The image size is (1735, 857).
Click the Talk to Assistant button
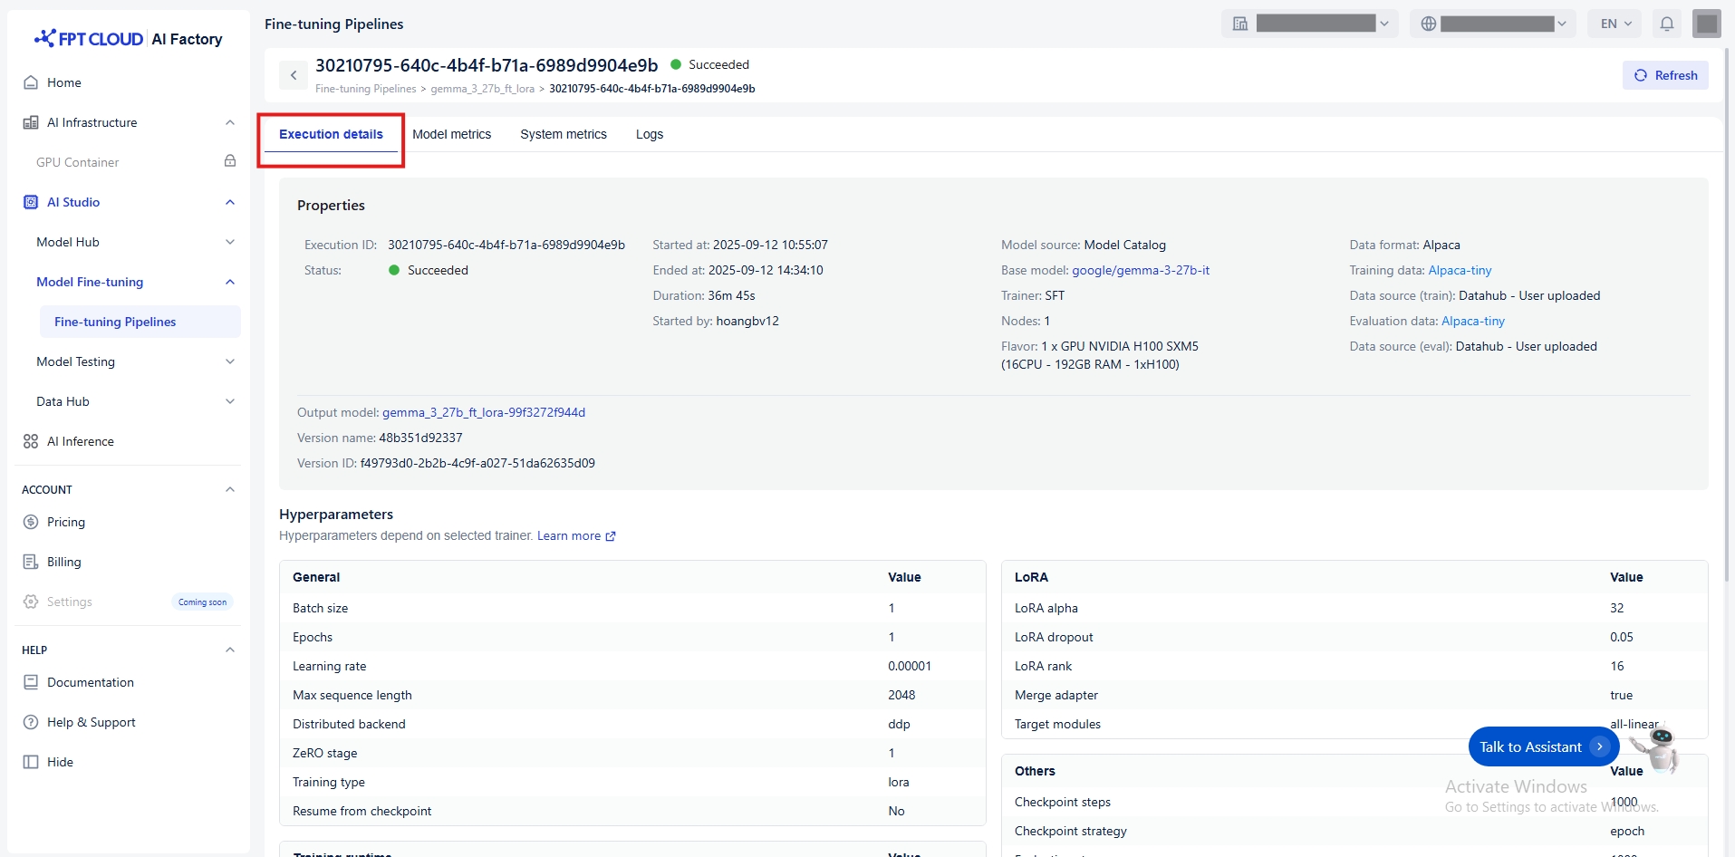1542,746
